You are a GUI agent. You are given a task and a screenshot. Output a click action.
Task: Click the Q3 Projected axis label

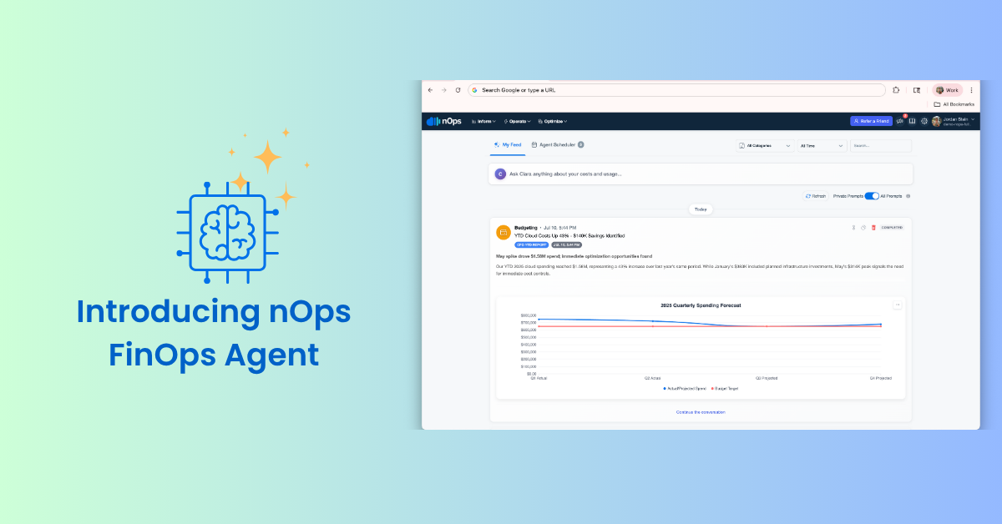[x=767, y=378]
